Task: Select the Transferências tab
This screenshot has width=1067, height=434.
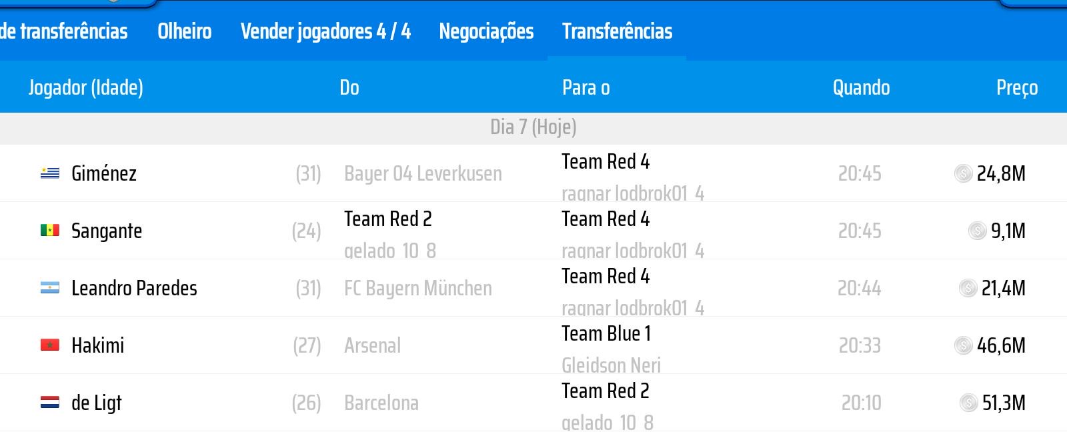Action: (x=617, y=31)
